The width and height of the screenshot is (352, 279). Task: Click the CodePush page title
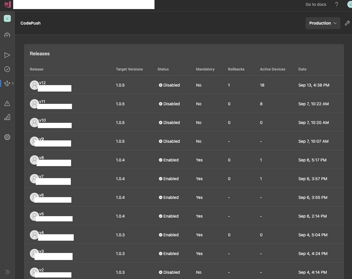(30, 23)
